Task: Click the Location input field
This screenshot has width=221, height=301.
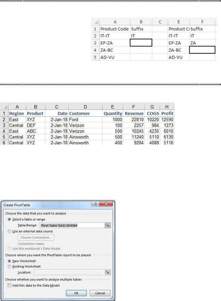Action: (69, 272)
